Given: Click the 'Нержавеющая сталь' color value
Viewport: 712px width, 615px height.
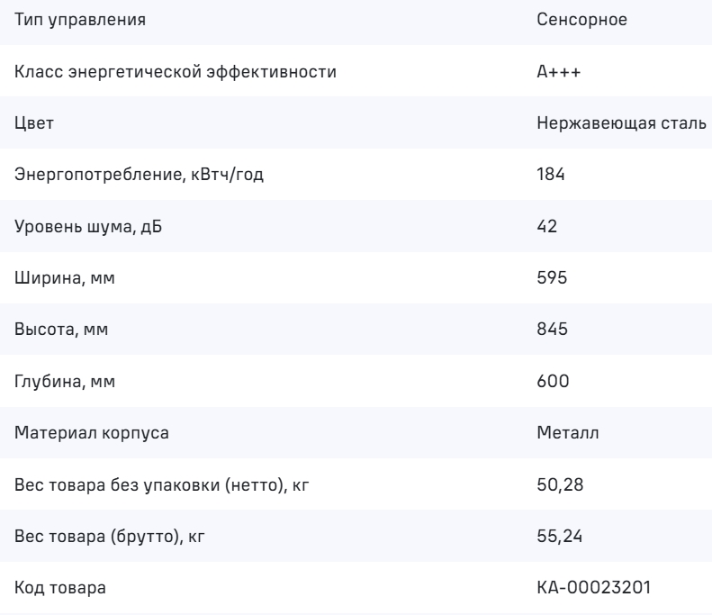Looking at the screenshot, I should 620,123.
